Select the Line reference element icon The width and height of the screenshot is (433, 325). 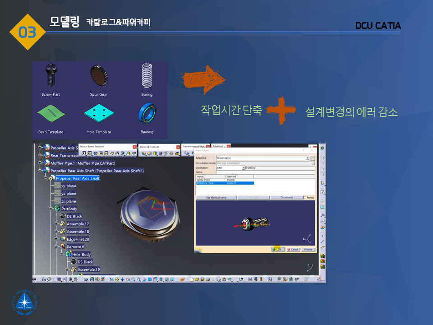(322, 241)
